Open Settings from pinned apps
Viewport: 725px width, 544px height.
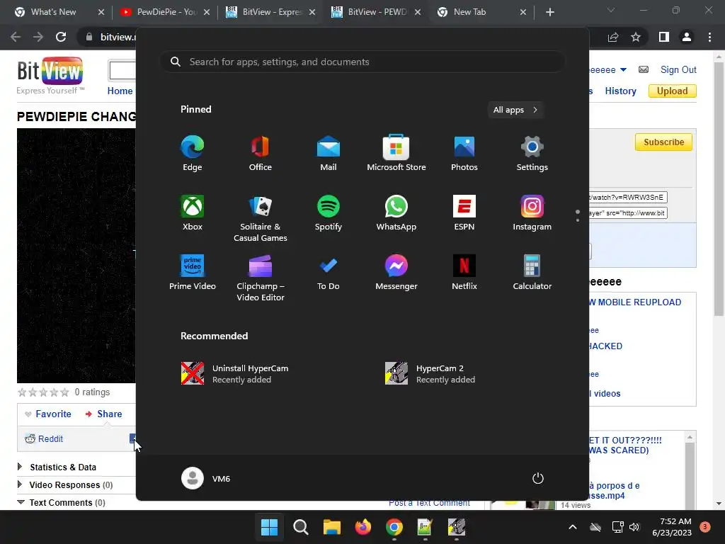tap(532, 153)
